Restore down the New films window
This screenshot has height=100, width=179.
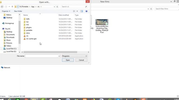(175, 1)
